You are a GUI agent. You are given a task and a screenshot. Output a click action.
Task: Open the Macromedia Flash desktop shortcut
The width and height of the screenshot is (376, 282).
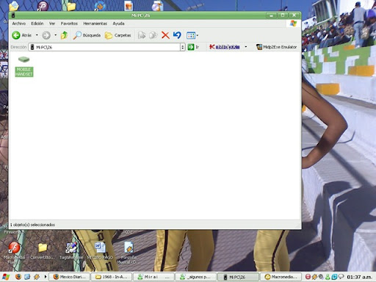coord(14,253)
